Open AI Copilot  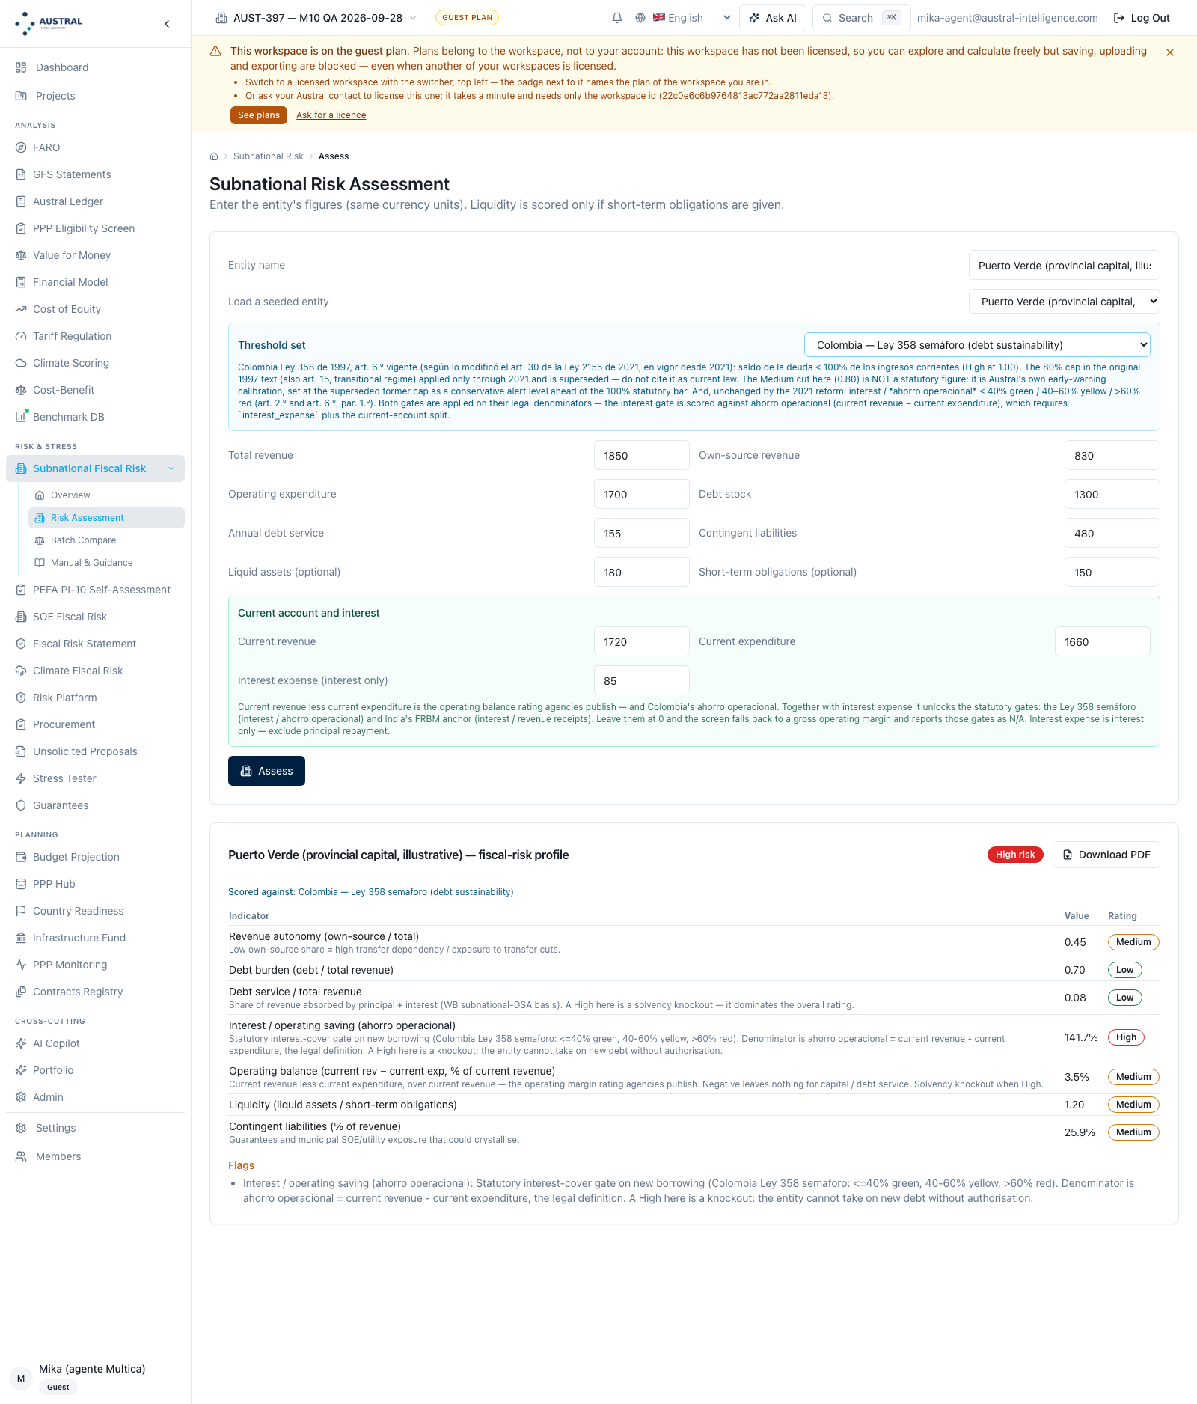tap(96, 1043)
